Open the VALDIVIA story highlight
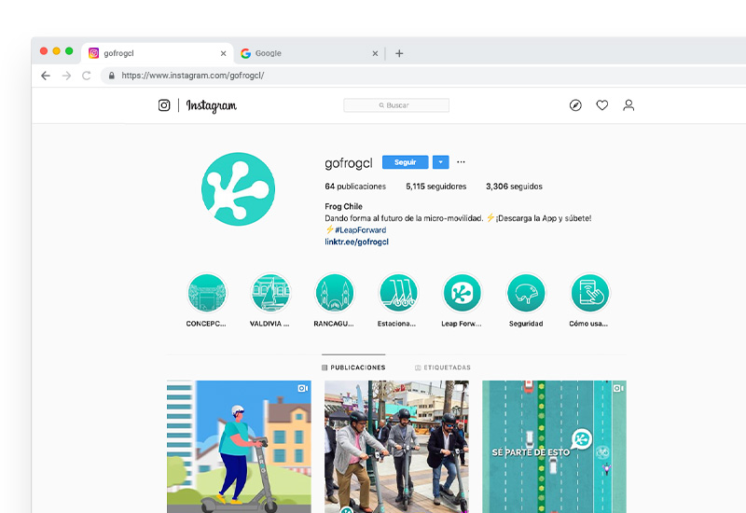Viewport: 746px width, 513px height. pos(270,293)
